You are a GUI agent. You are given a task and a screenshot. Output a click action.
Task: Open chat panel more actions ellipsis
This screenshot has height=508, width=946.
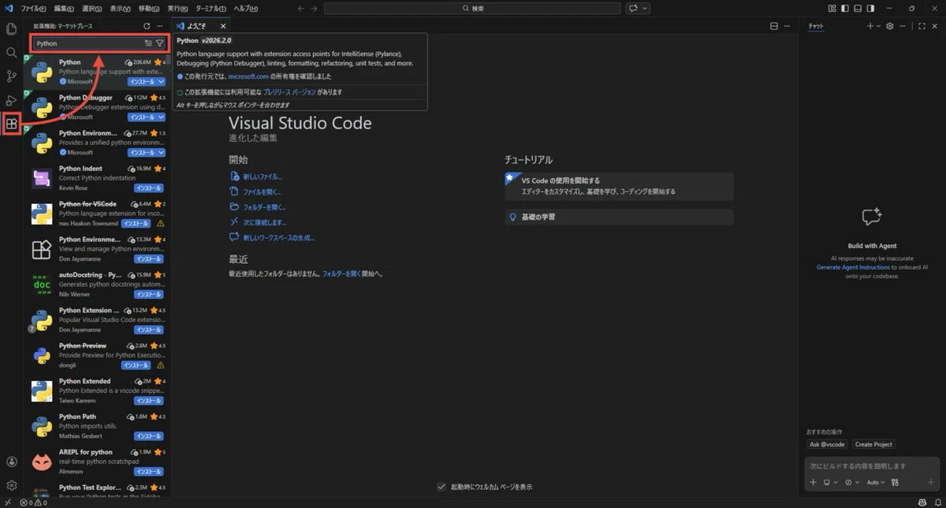tap(904, 26)
